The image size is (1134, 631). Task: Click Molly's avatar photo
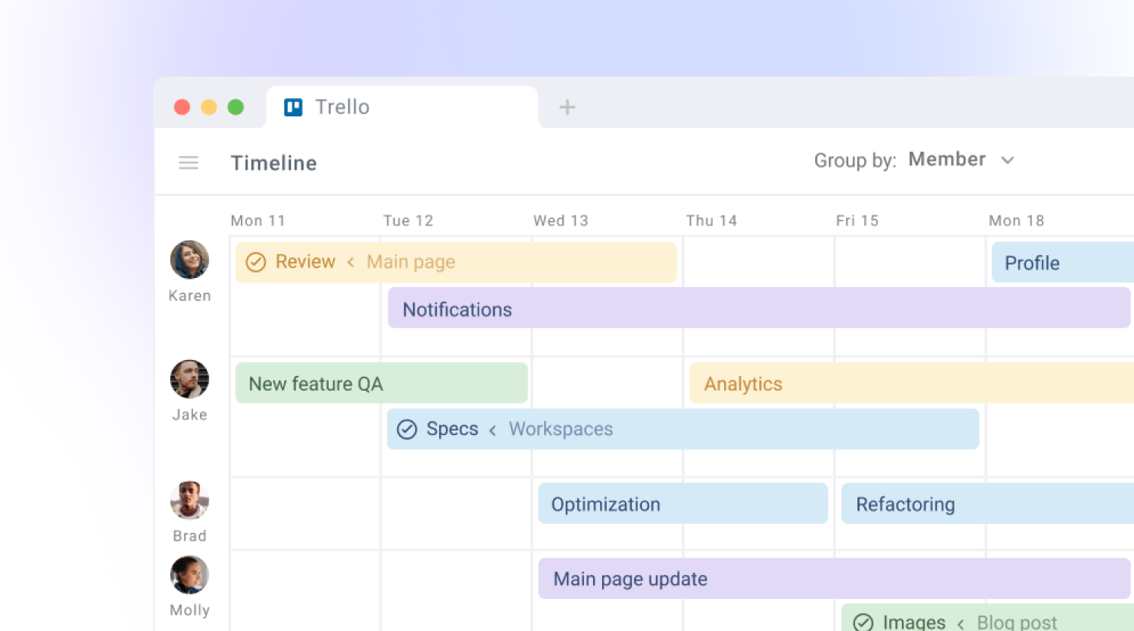[x=189, y=574]
